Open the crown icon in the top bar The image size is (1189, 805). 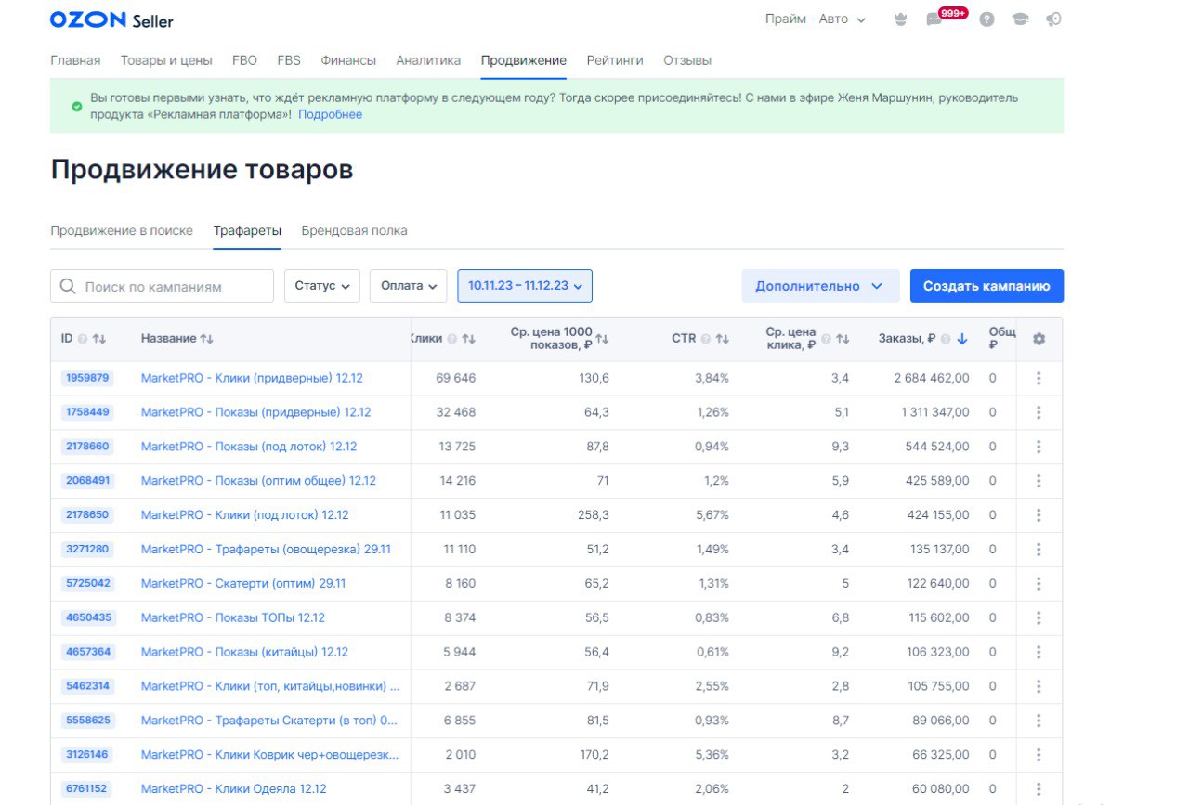(x=900, y=19)
